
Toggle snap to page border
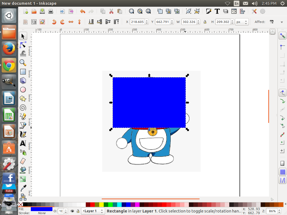coord(283,163)
